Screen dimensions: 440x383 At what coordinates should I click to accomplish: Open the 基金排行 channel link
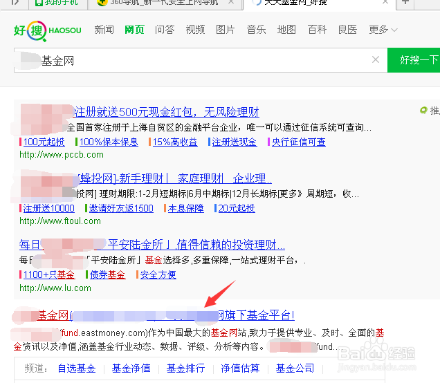[185, 368]
